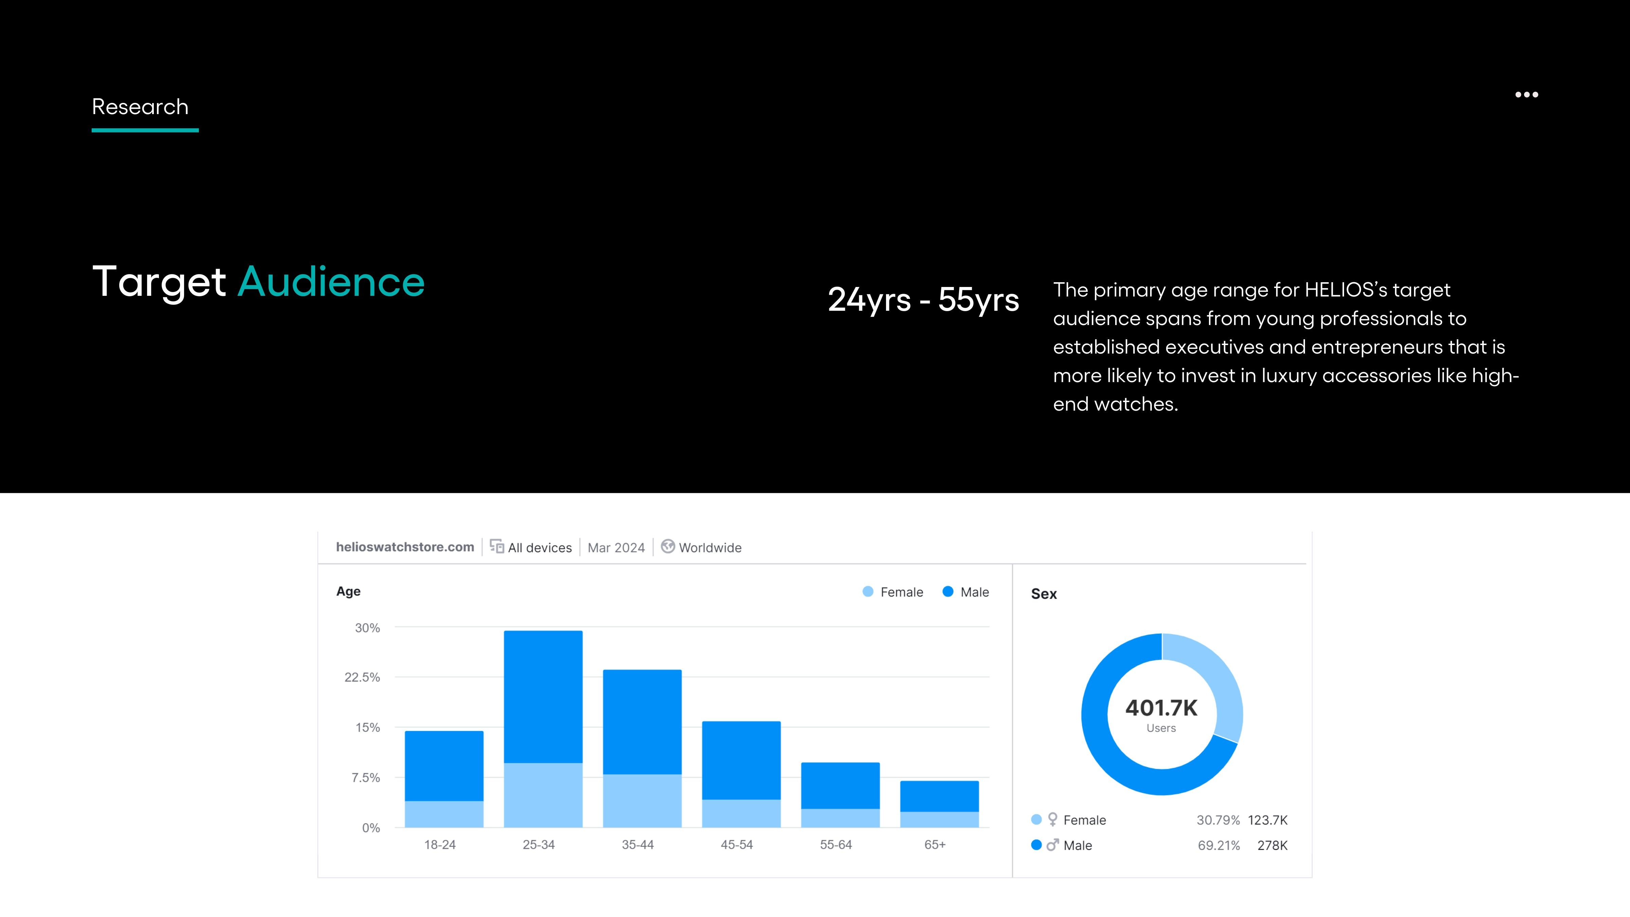Image resolution: width=1630 pixels, height=917 pixels.
Task: Click the female symbol icon in Sex panel
Action: pos(1052,820)
